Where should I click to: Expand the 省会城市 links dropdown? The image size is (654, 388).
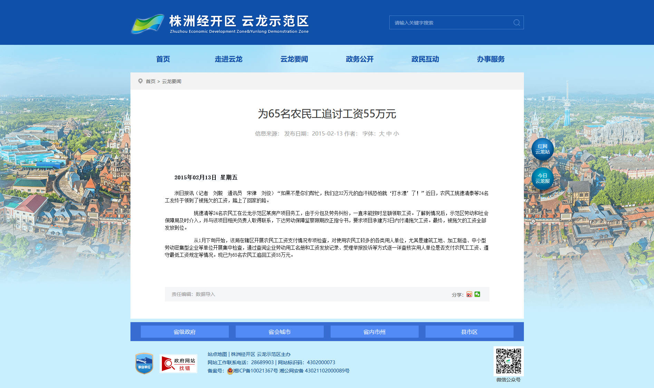(280, 332)
